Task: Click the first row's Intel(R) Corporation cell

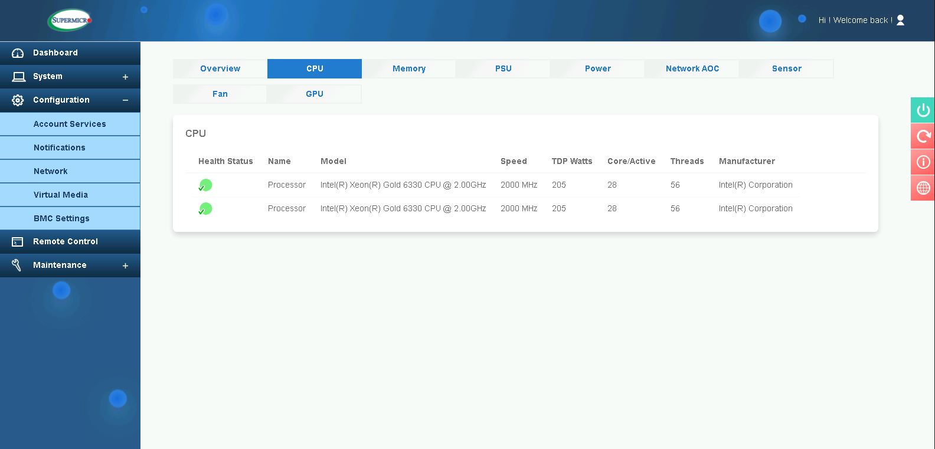Action: (x=756, y=185)
